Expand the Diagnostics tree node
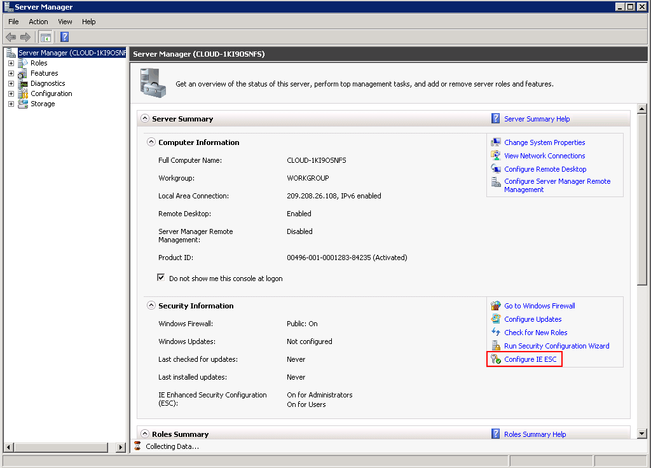651x468 pixels. [x=11, y=83]
